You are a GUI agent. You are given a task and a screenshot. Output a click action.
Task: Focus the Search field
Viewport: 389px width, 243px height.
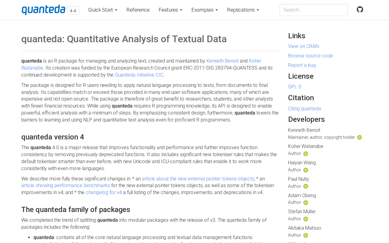(x=314, y=10)
